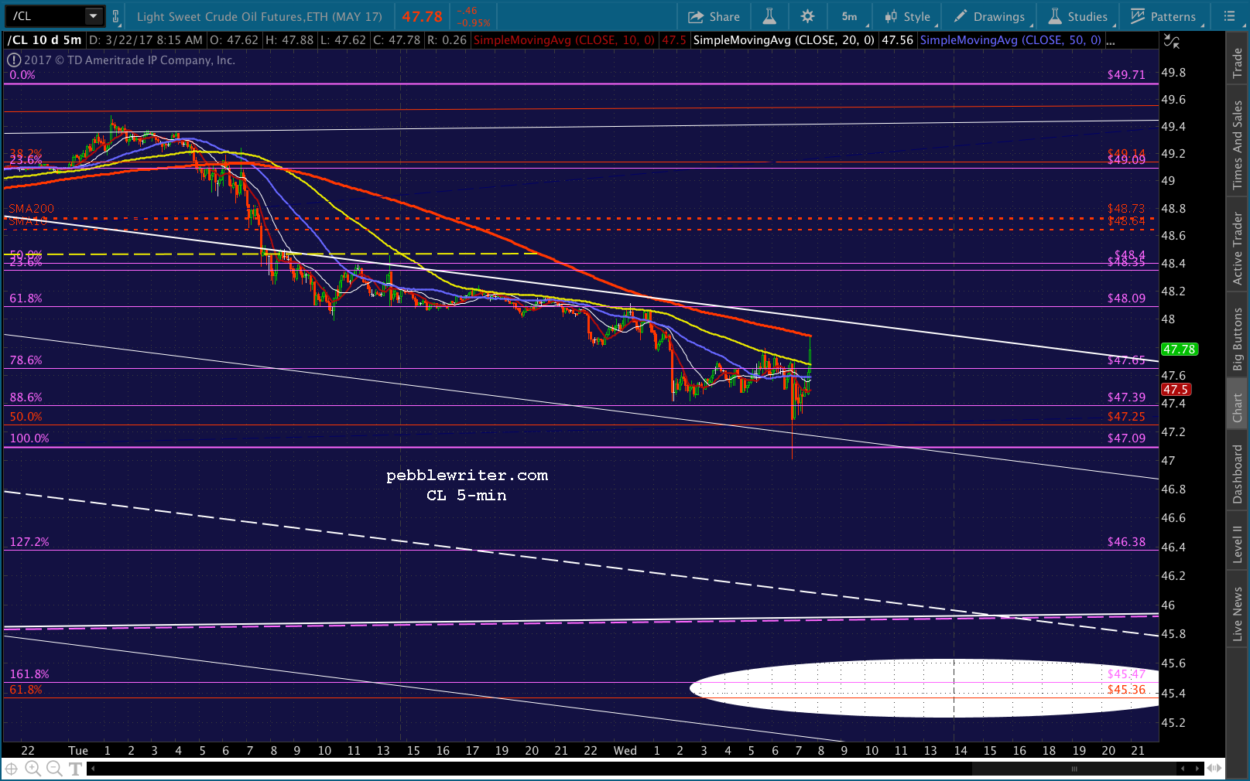This screenshot has height=781, width=1250.
Task: Click the $48.73 SMA price label
Action: click(x=1126, y=209)
